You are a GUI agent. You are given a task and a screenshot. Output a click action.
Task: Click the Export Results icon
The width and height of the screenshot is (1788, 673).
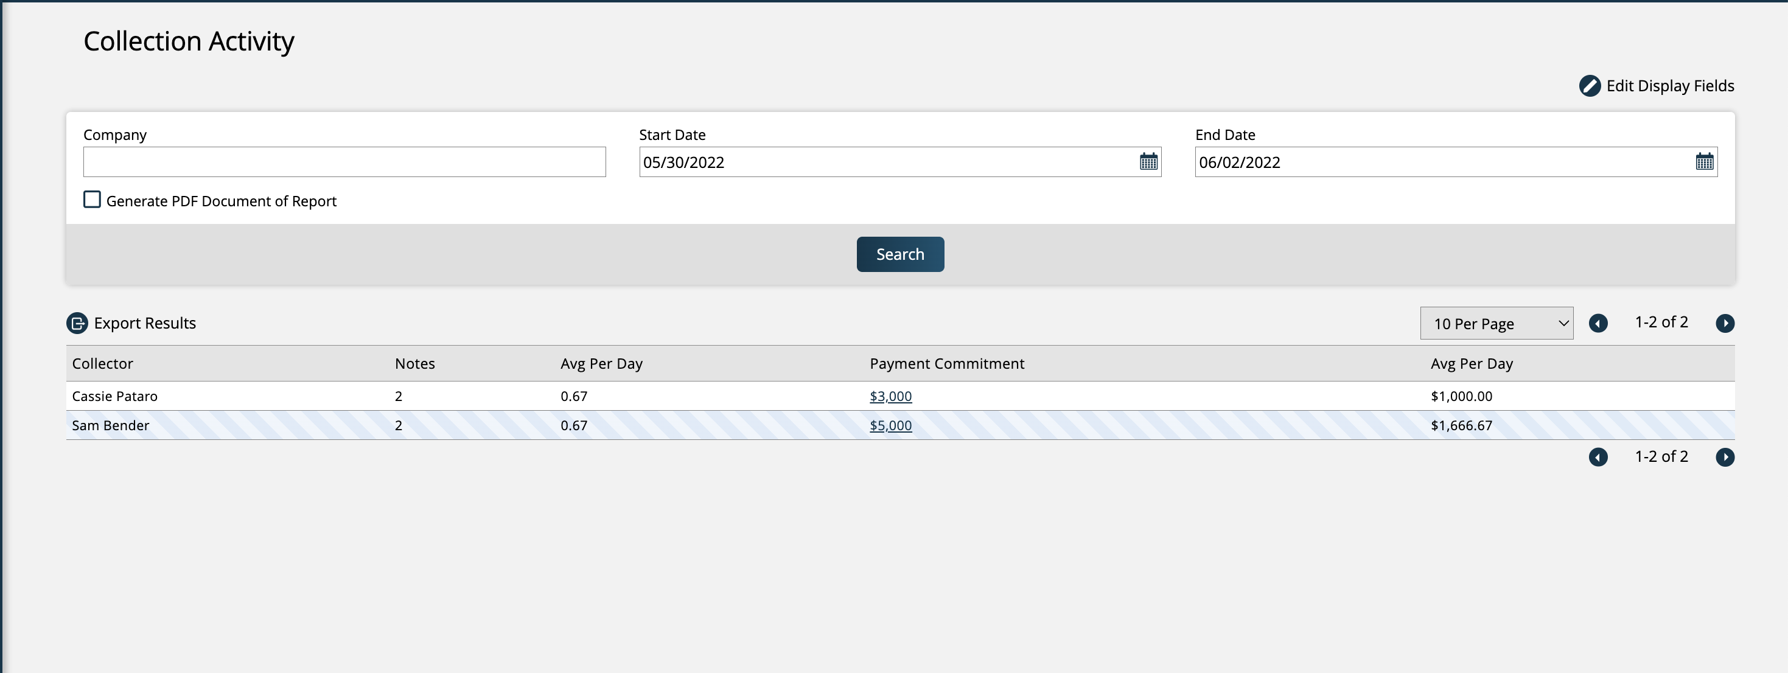coord(77,323)
